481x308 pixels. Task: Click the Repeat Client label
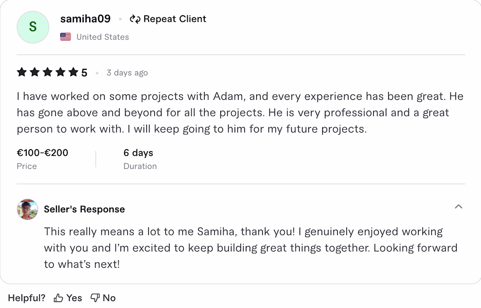point(174,19)
